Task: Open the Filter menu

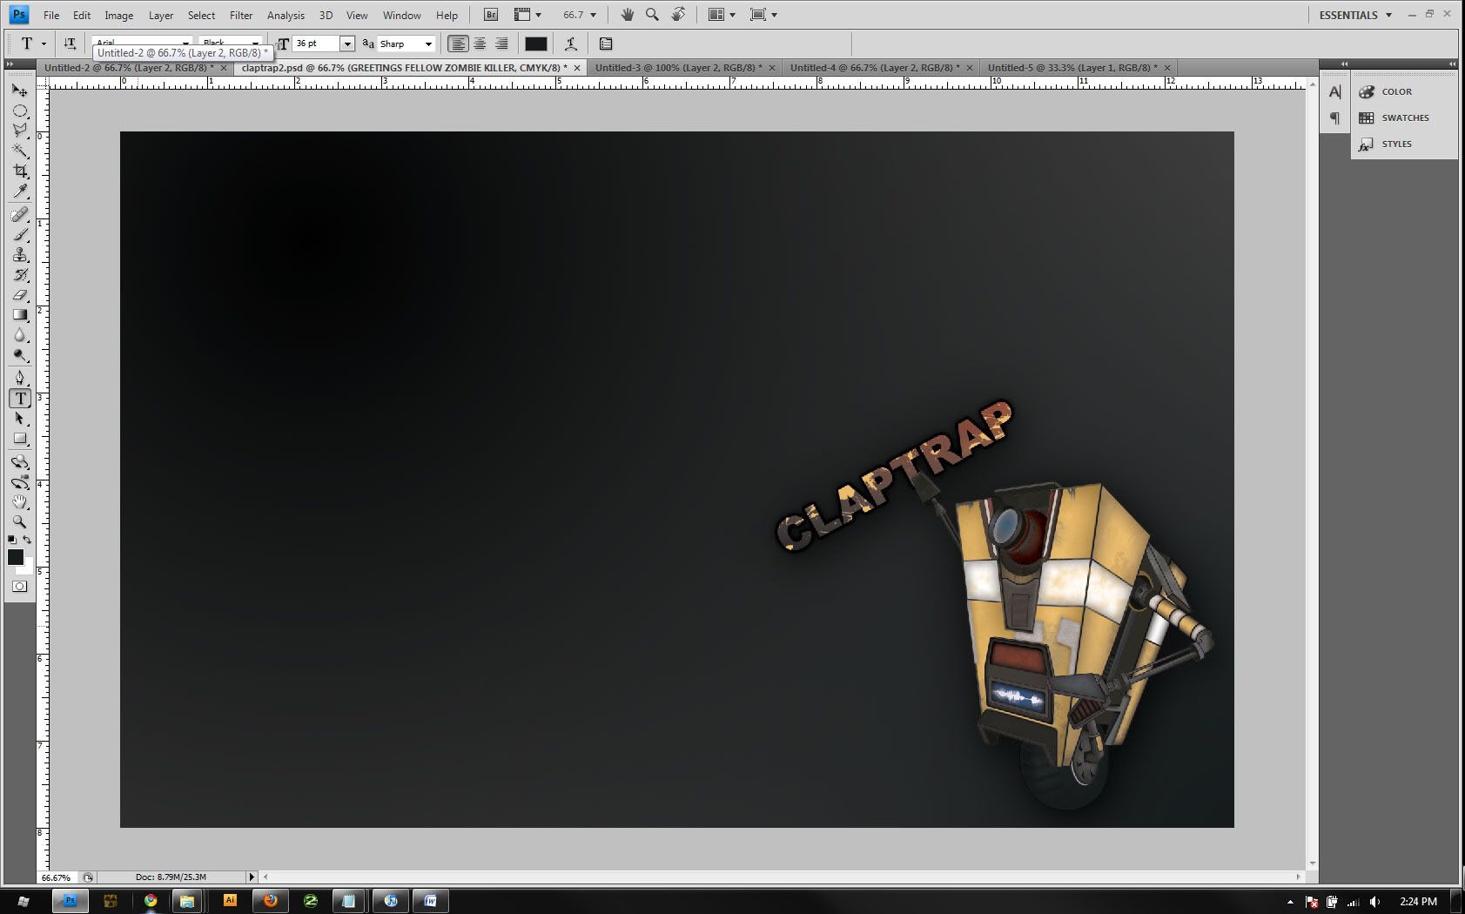Action: 241,15
